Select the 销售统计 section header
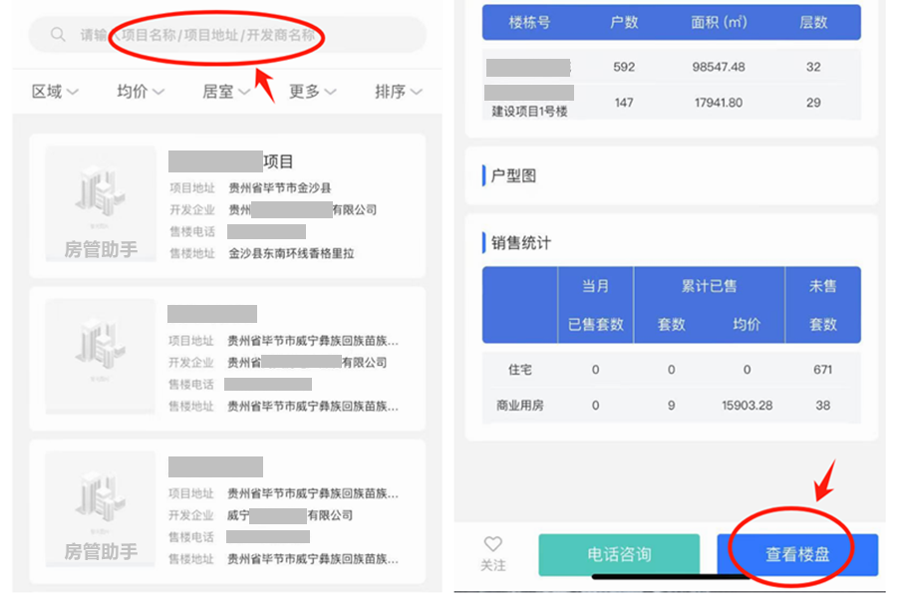 point(520,242)
